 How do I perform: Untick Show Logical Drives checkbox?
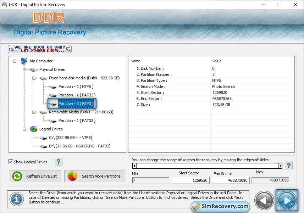(11, 162)
